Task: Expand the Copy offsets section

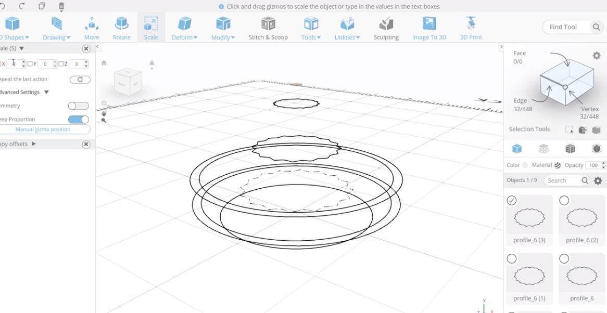Action: point(34,144)
